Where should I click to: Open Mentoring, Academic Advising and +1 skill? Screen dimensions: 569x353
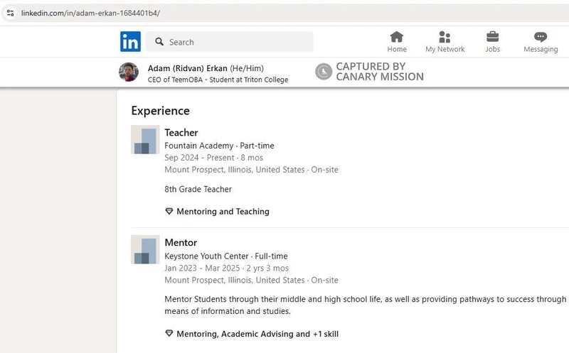(257, 334)
